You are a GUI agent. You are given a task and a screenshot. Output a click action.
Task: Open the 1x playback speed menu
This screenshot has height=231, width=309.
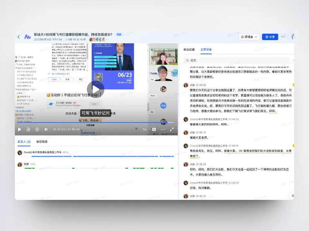point(145,129)
